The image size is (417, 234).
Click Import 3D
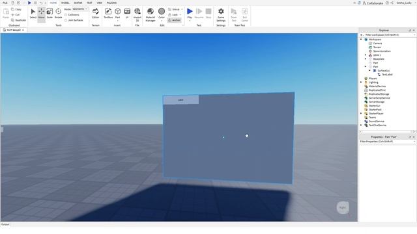pos(137,14)
